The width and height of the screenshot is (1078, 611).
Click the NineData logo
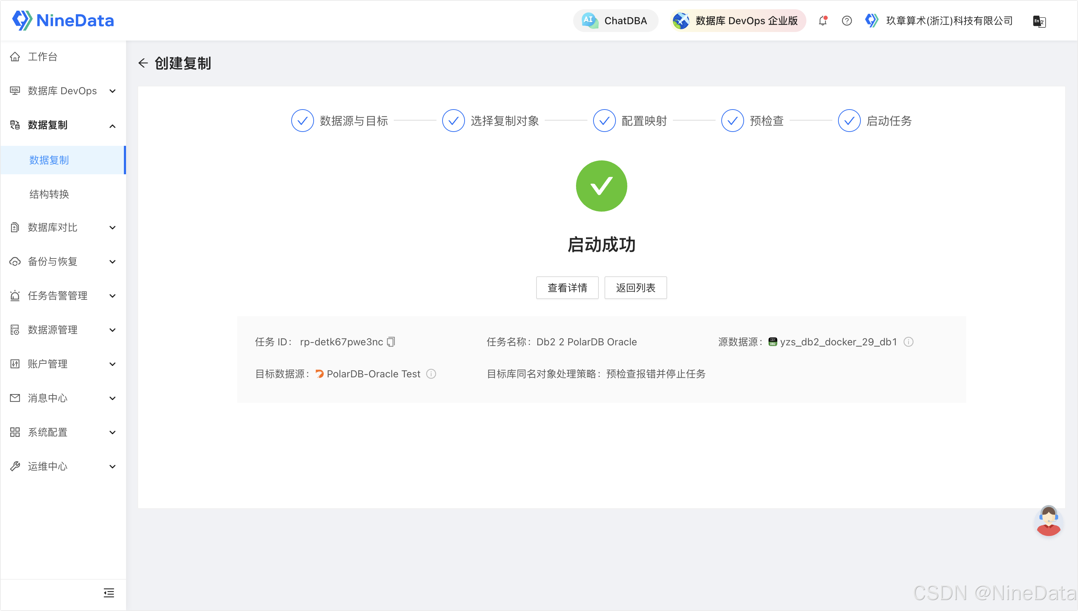[x=63, y=20]
